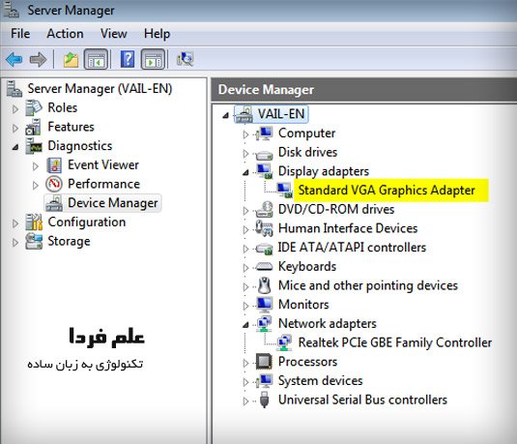The width and height of the screenshot is (517, 444).
Task: Select Realtek PCIe GBE Family Controller
Action: tap(395, 342)
